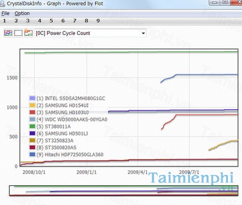Select disk number 2 in the number bar
Screen dimensions: 242x205
(16, 21)
